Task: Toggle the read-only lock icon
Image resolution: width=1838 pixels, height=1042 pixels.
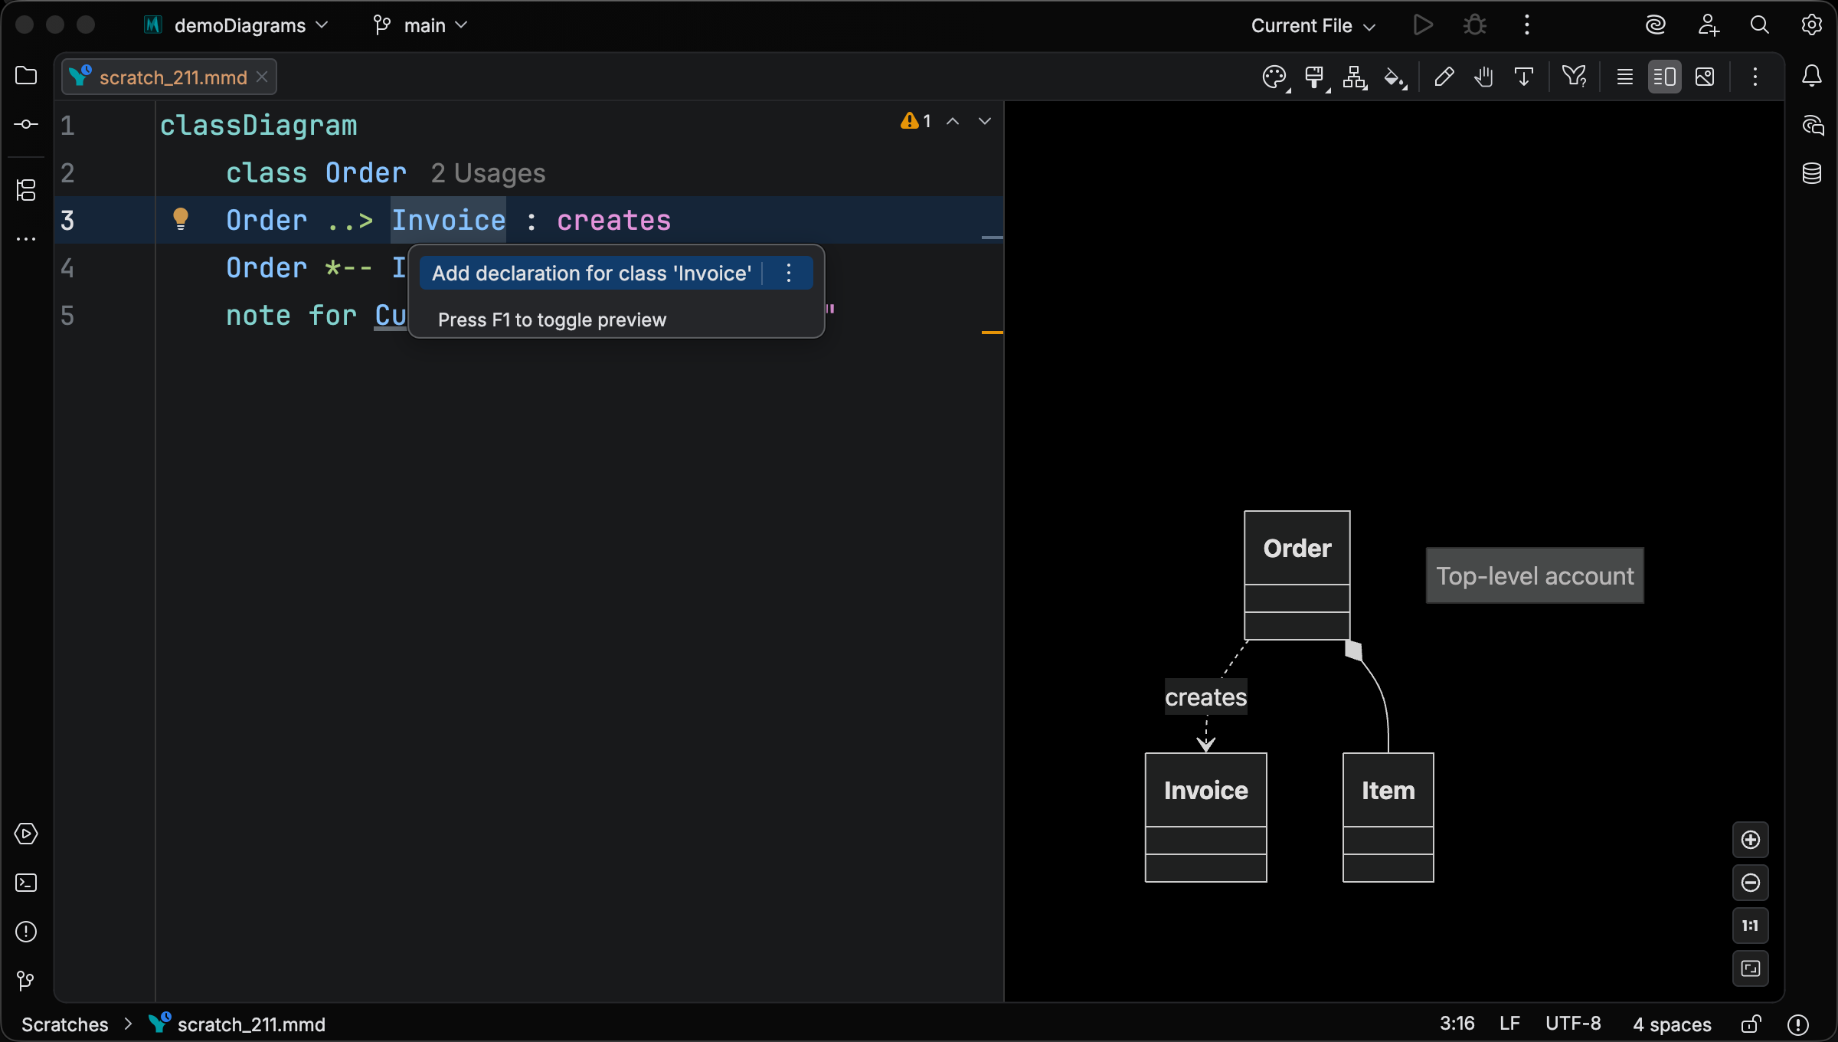Action: pos(1751,1024)
